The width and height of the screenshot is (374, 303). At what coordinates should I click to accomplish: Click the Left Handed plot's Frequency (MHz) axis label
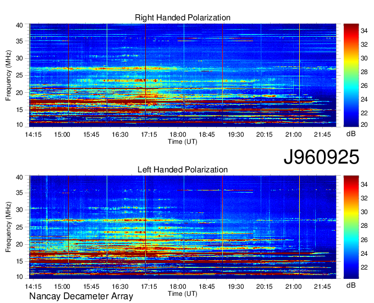pyautogui.click(x=8, y=227)
